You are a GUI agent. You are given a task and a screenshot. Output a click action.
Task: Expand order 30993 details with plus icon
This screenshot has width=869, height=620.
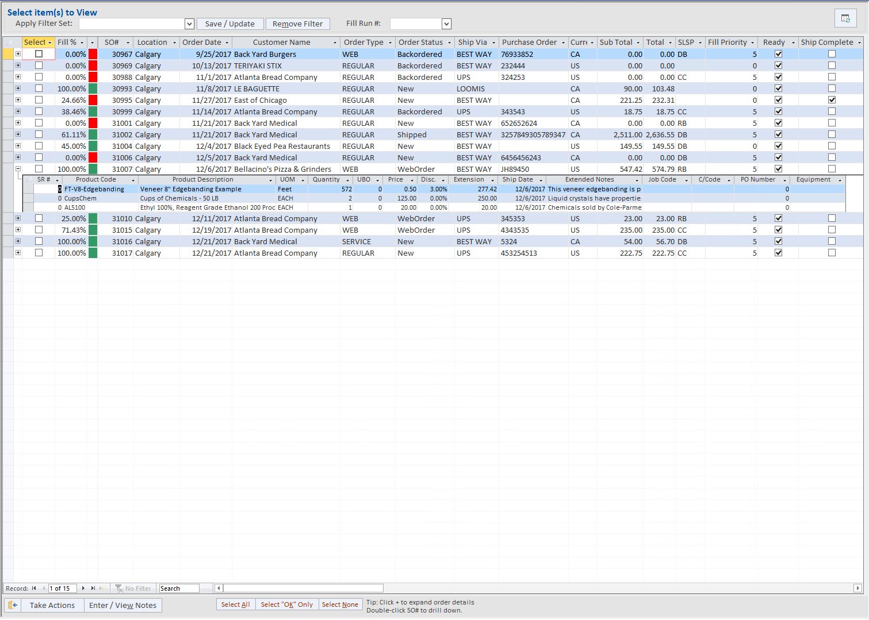[18, 88]
